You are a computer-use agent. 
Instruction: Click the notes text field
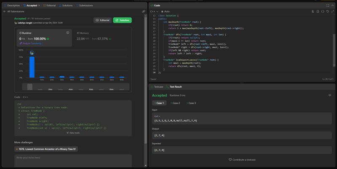[73, 160]
